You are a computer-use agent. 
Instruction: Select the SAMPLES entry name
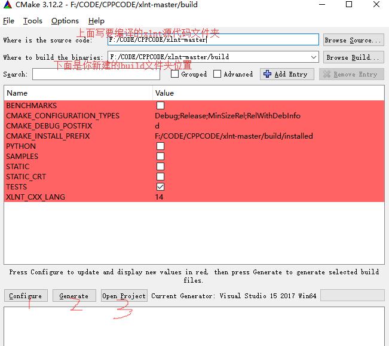coord(22,157)
